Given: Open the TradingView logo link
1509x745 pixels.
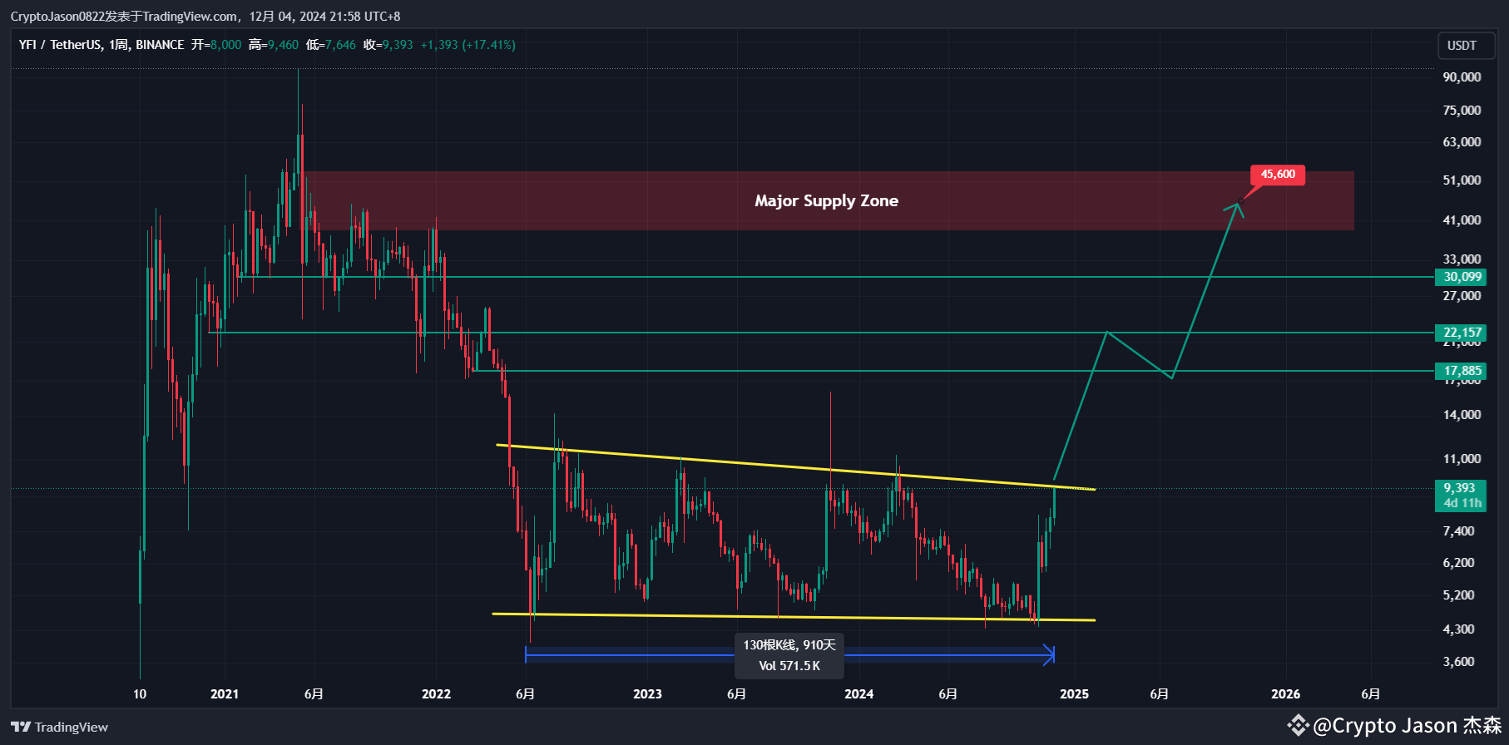Looking at the screenshot, I should click(60, 727).
